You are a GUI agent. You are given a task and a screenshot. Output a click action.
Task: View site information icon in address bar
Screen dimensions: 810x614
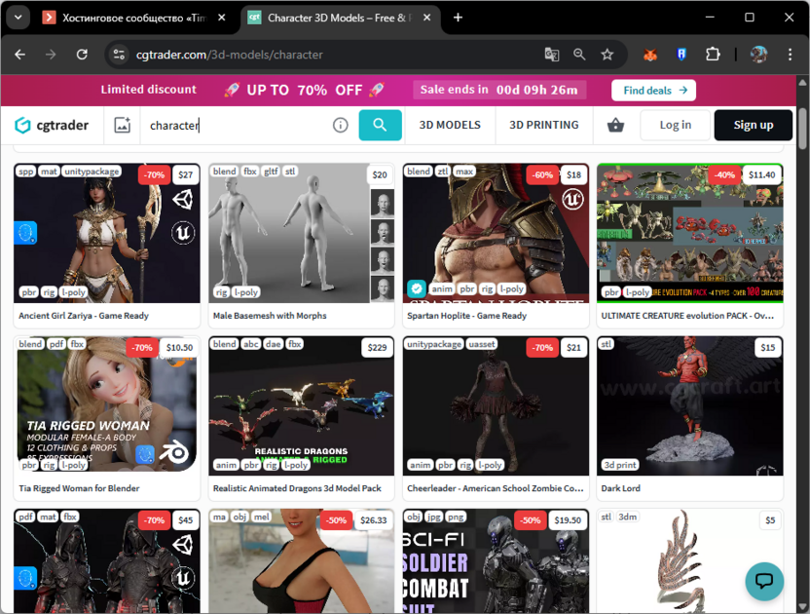119,55
